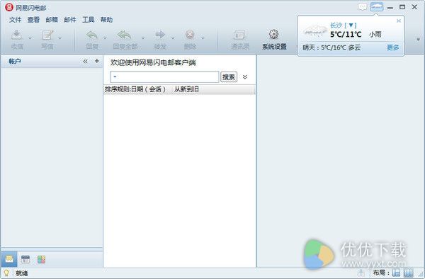Screen dimensions: 425x279
Task: Open the 查看 menu
Action: pyautogui.click(x=33, y=20)
